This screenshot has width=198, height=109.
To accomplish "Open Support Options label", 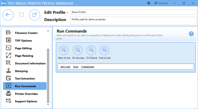I will tap(26, 101).
